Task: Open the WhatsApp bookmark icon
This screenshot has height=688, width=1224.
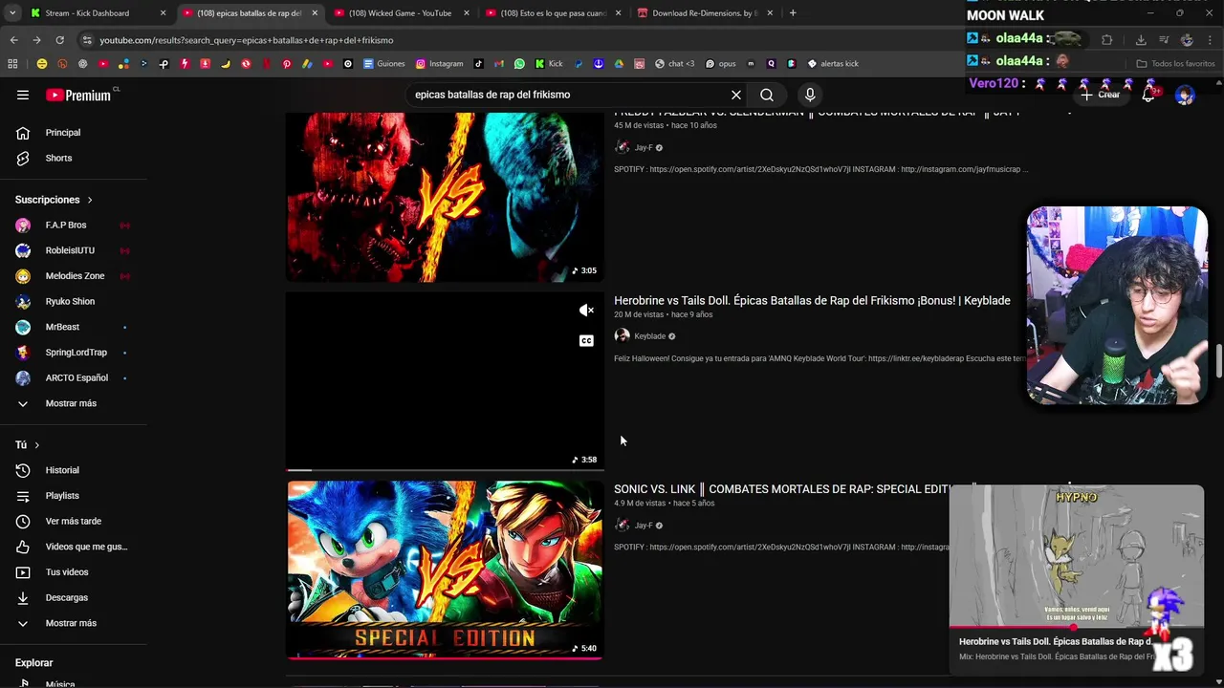Action: coord(519,64)
